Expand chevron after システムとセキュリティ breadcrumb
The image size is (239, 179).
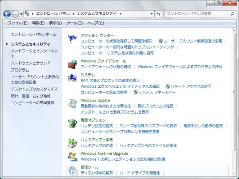pos(120,14)
